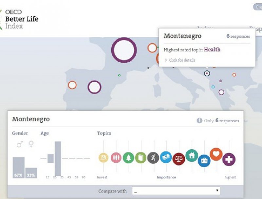262x199 pixels.
Task: Click the blue Jobs briefcase icon
Action: (x=204, y=161)
